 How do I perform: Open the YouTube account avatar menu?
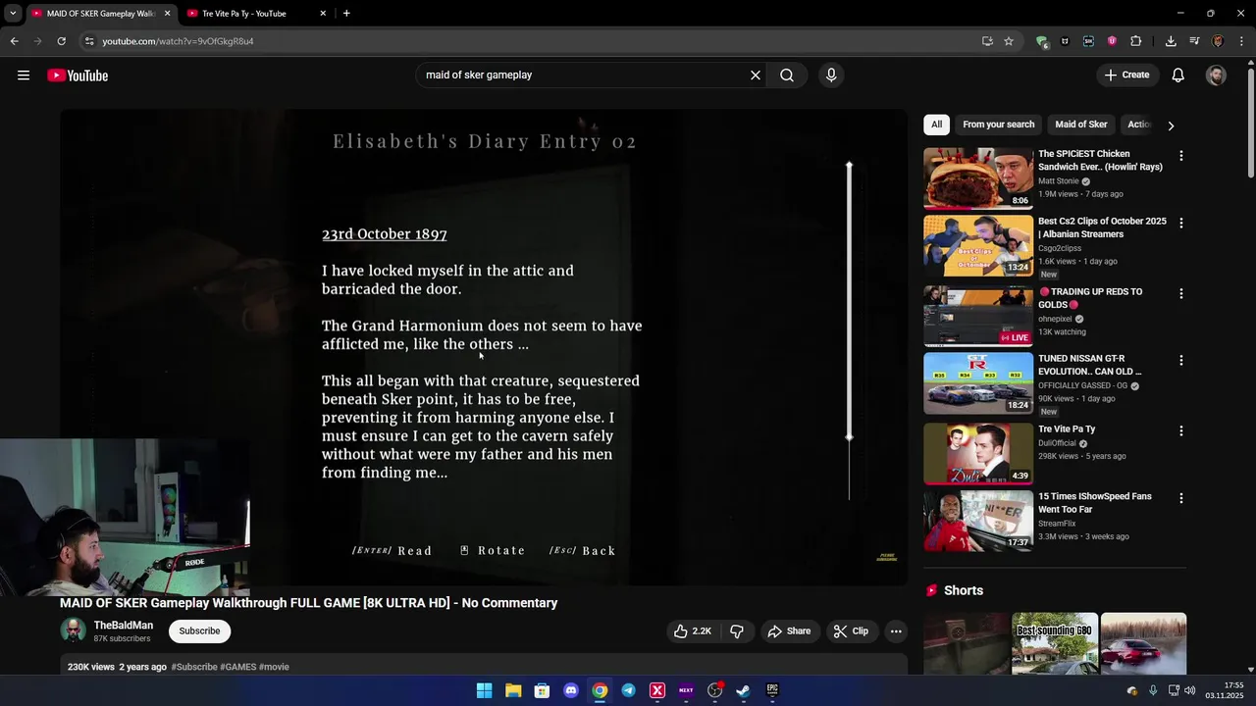(1216, 76)
